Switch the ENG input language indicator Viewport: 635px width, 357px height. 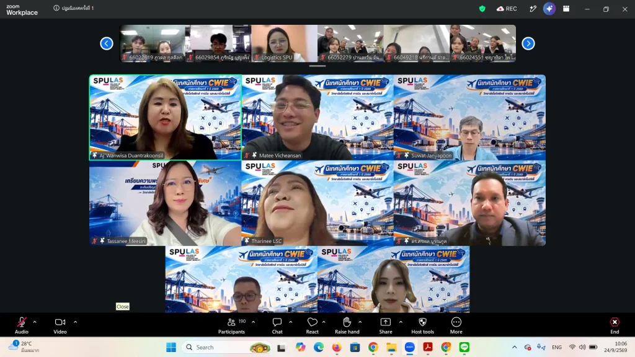[557, 347]
